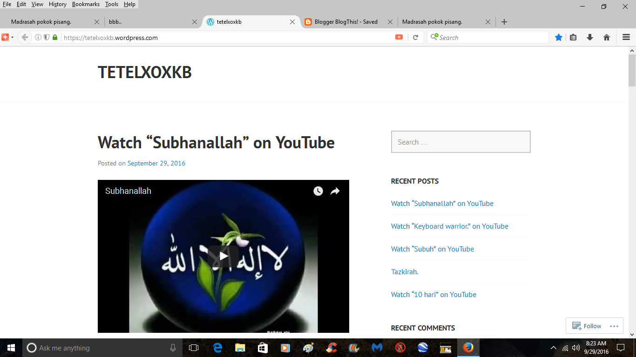Follow this blog with the Follow button
The height and width of the screenshot is (357, 636).
587,326
